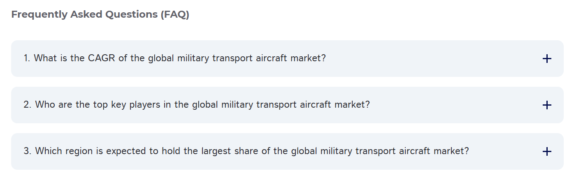Click the word 'CAGR' in the first question
This screenshot has height=180, width=574.
[x=102, y=58]
